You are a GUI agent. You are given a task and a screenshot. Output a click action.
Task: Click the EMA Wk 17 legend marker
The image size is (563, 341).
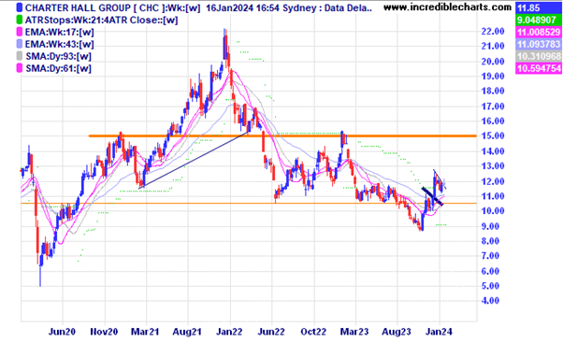(x=20, y=33)
